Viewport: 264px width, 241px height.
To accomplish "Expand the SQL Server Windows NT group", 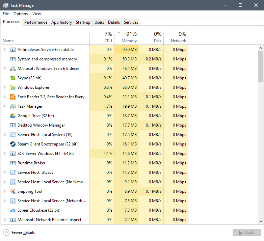I will tap(5, 154).
